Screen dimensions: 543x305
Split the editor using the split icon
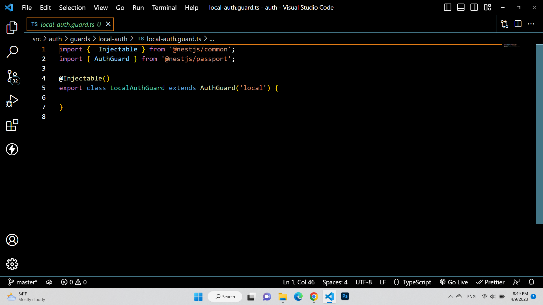click(x=518, y=24)
